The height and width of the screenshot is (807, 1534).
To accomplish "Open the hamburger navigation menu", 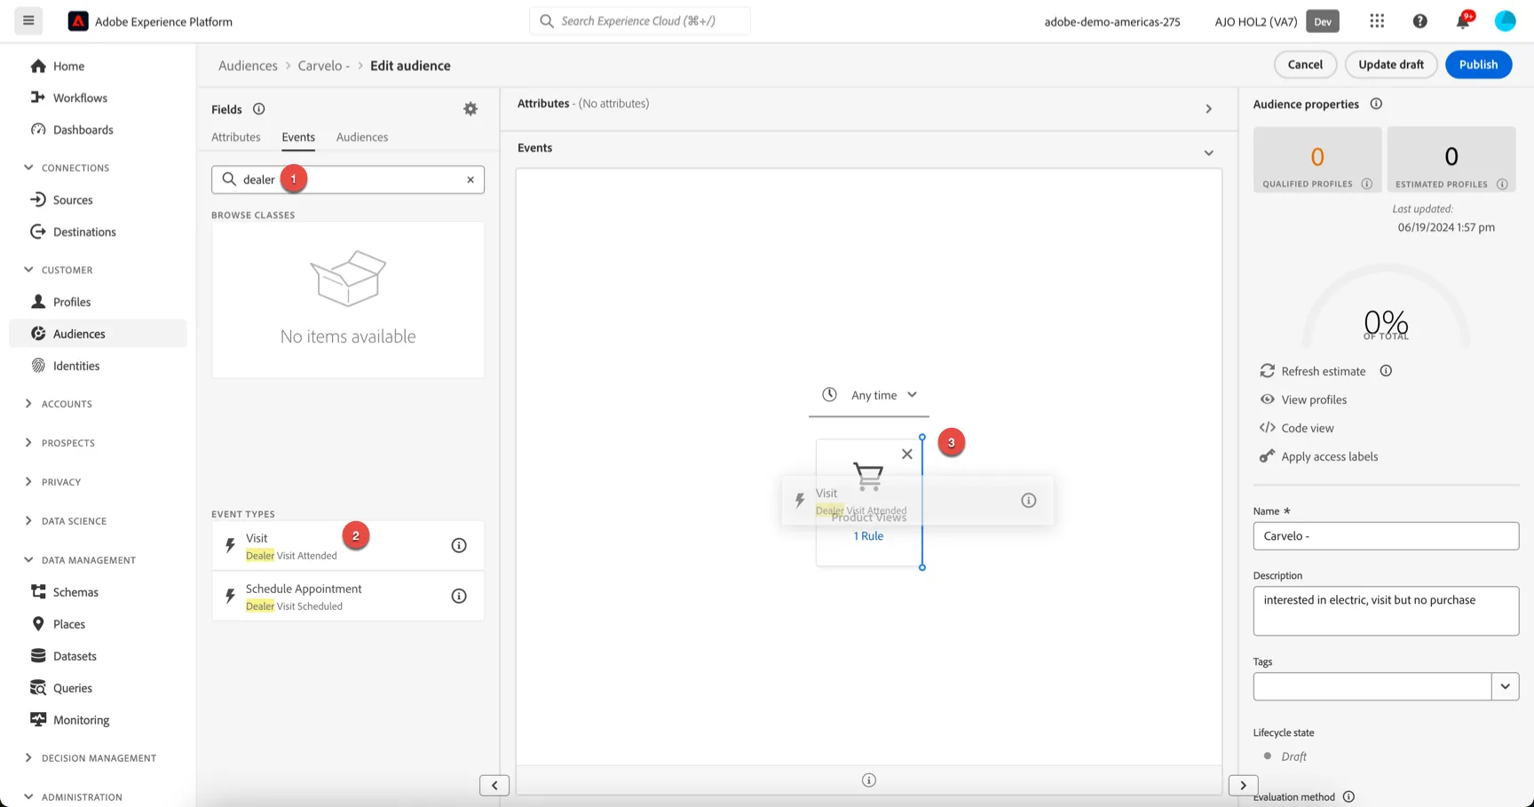I will [x=28, y=20].
